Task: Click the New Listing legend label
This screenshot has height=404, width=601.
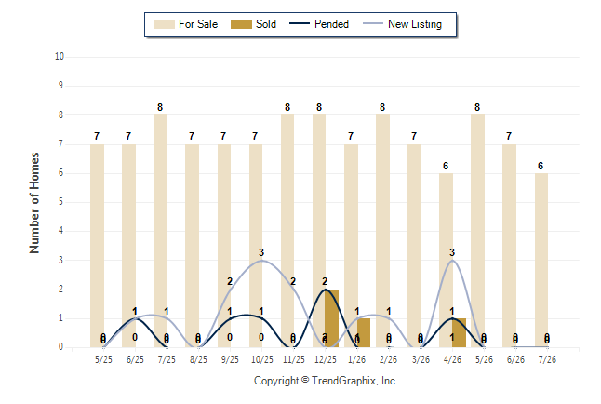Action: (x=415, y=24)
